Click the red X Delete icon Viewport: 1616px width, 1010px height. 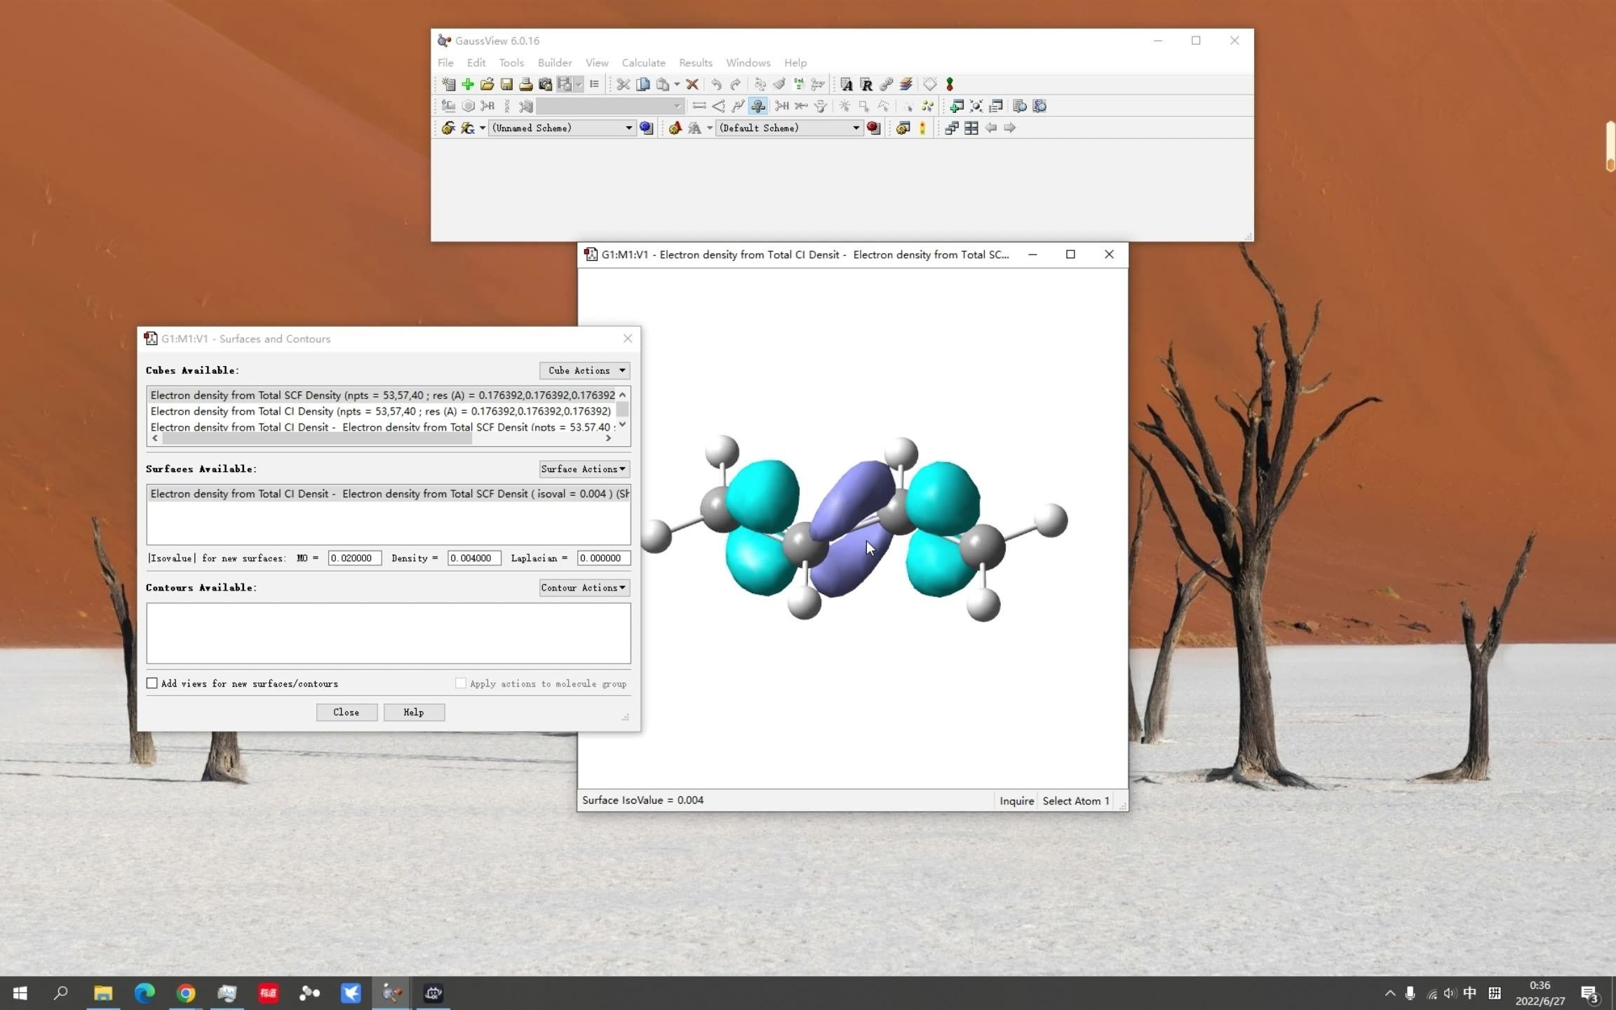692,84
